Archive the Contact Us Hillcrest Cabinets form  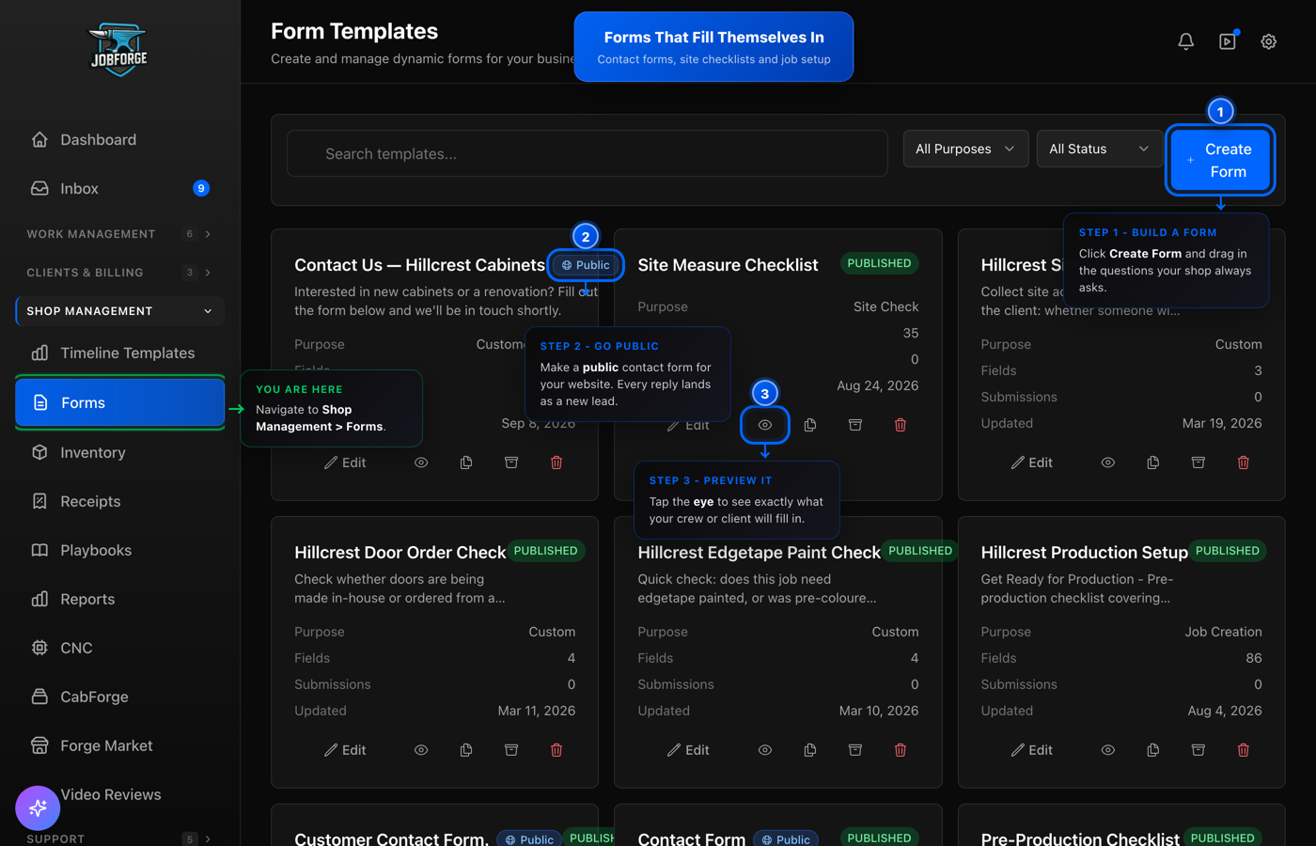click(x=511, y=462)
